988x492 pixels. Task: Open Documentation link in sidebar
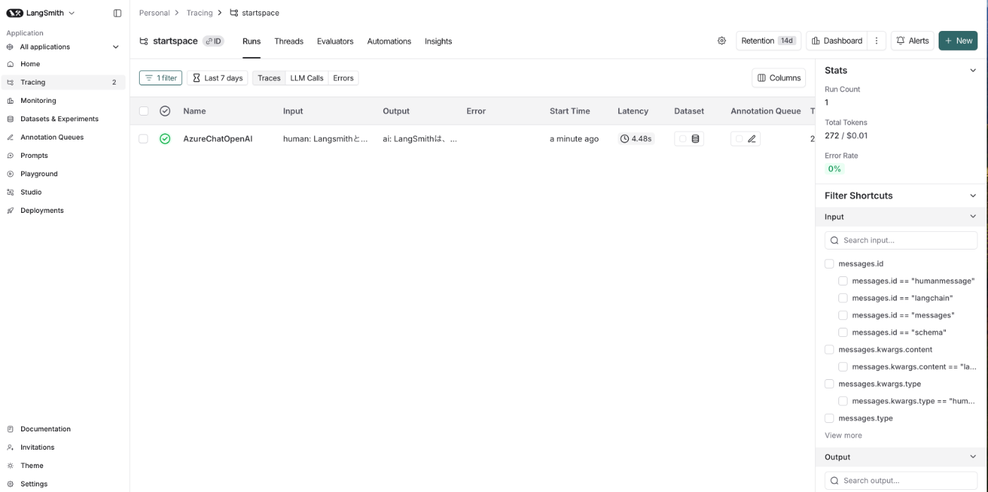pos(64,429)
